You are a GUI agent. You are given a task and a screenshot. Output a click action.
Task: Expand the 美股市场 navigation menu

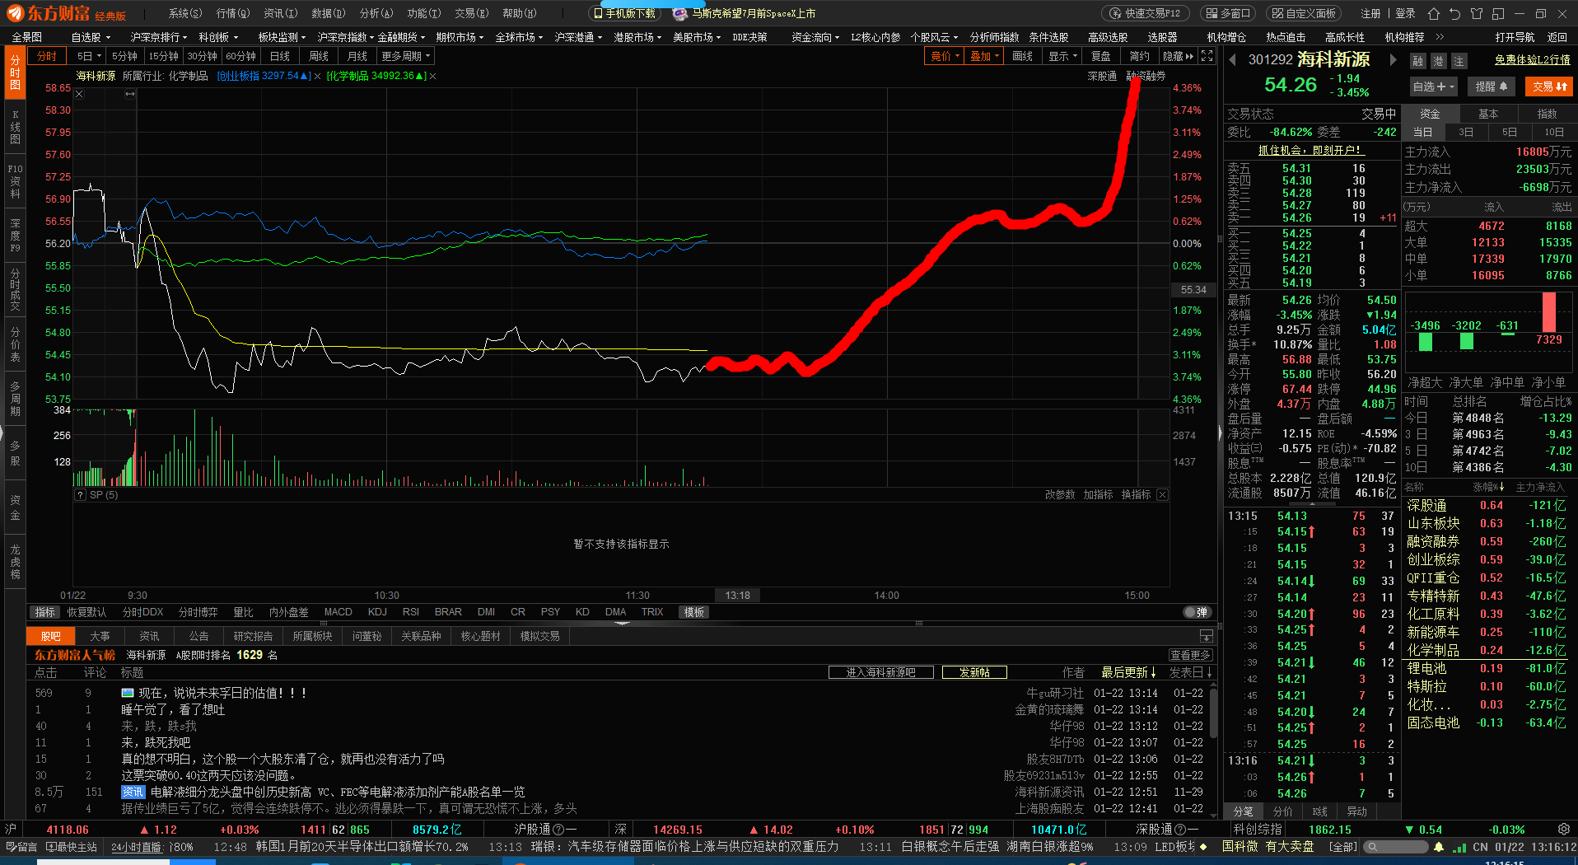click(x=697, y=37)
